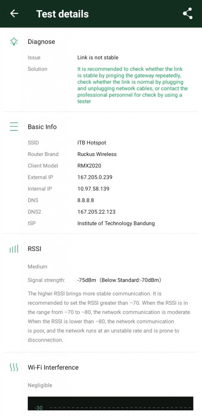The width and height of the screenshot is (202, 416).
Task: Click the green Solution recommendation text
Action: coord(132,85)
